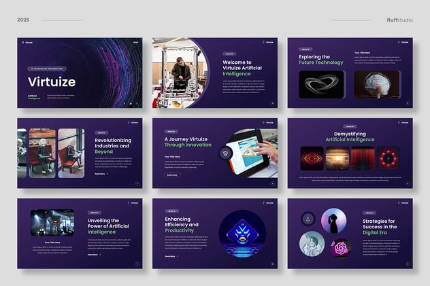The height and width of the screenshot is (286, 430).
Task: Click the circular arrow icon on Demystifying AI slide
Action: click(x=408, y=183)
